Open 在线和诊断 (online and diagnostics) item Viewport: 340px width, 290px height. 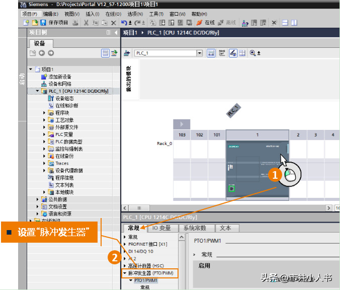point(66,106)
